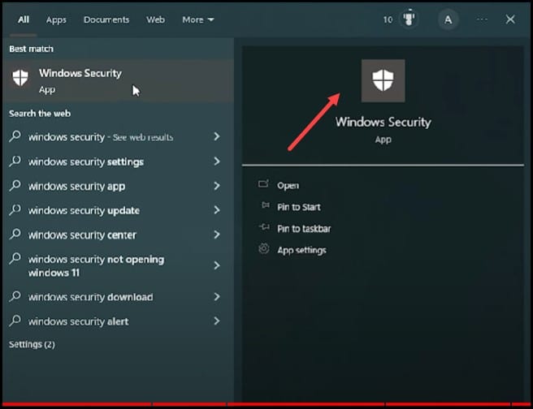Screen dimensions: 533x409
Task: Click search icon beside 'windows security update'
Action: (15, 210)
